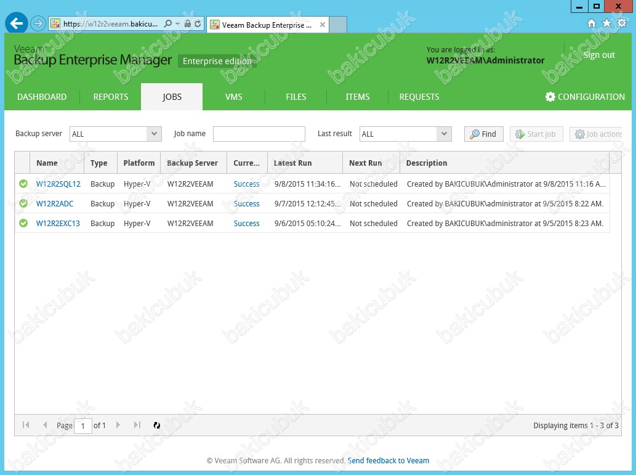Open Success status link for W12R2ADC
This screenshot has height=475, width=636.
pos(247,203)
